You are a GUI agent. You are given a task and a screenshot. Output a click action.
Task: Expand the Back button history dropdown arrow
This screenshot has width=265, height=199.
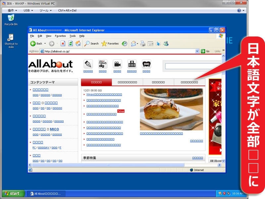[x=45, y=43]
